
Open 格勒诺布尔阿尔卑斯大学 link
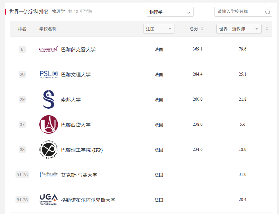pos(88,200)
